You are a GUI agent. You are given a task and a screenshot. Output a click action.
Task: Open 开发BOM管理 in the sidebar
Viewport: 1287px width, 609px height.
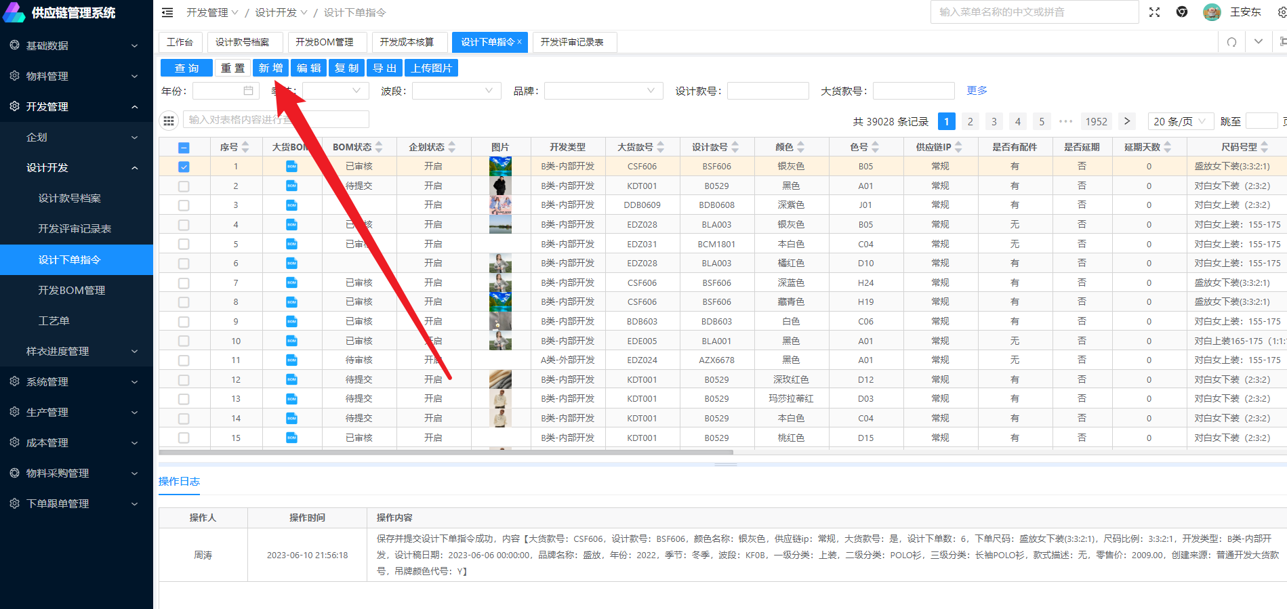[72, 290]
